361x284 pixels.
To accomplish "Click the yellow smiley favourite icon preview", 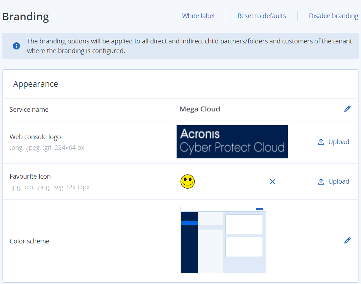I will click(188, 182).
